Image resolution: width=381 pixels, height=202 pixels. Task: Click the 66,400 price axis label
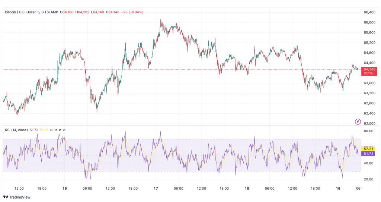[369, 12]
